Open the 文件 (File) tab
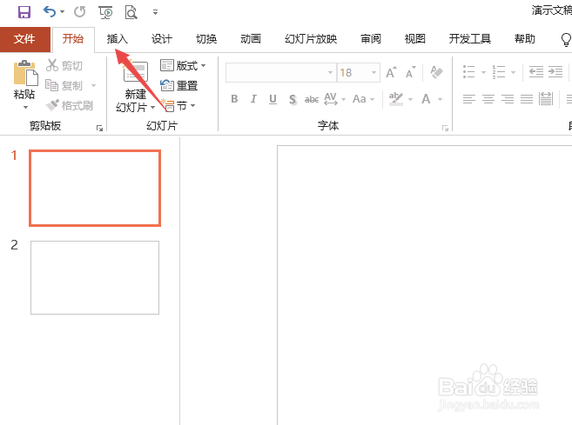This screenshot has width=572, height=425. click(x=24, y=39)
